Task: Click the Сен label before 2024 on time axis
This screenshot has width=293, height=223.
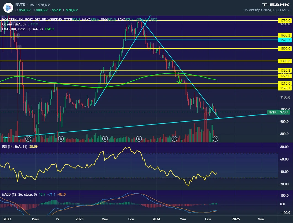Action: (x=131, y=219)
